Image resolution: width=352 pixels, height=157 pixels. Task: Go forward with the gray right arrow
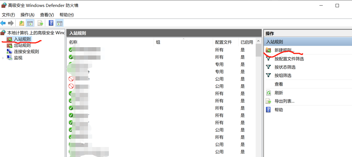click(x=11, y=23)
